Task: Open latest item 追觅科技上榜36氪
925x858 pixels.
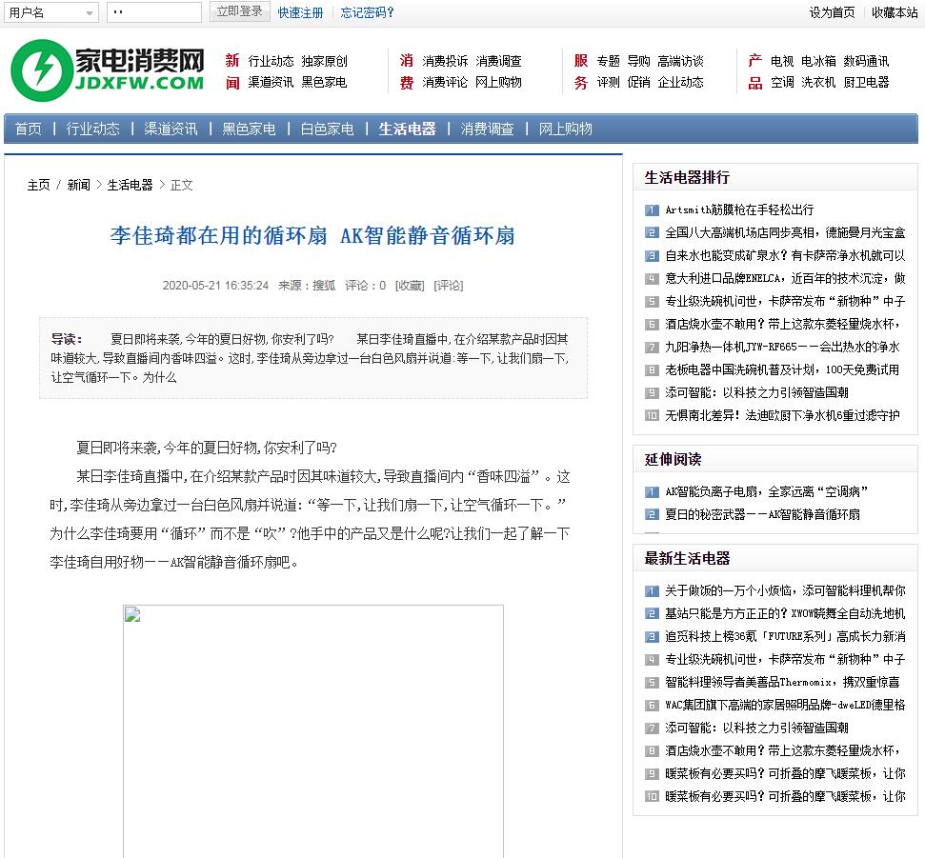Action: [785, 636]
